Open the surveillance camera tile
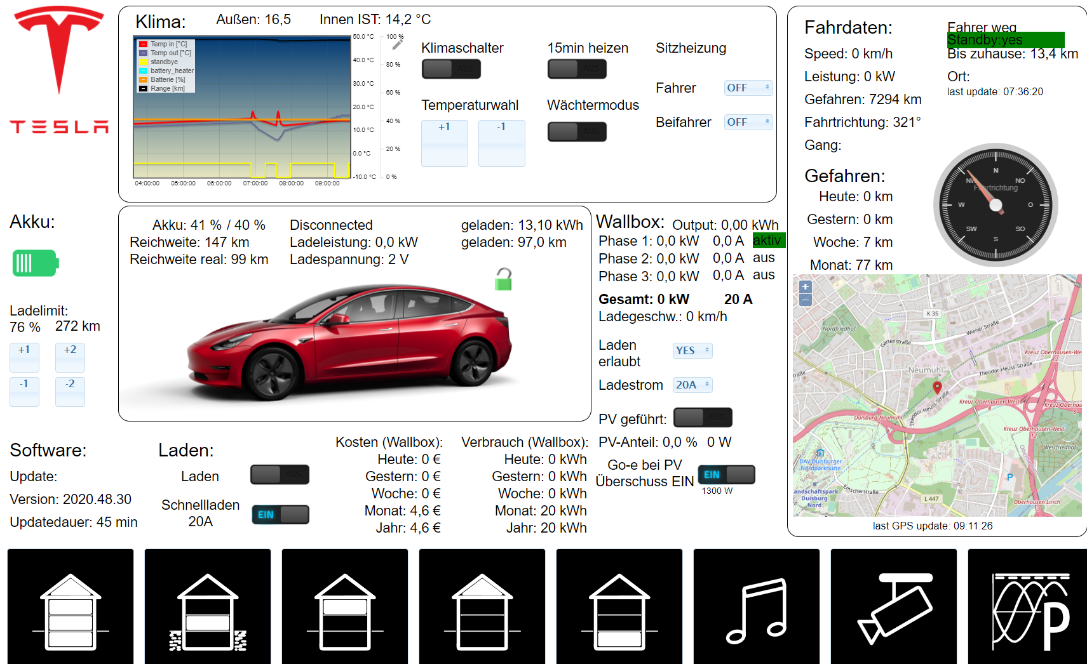The width and height of the screenshot is (1087, 664). (894, 606)
